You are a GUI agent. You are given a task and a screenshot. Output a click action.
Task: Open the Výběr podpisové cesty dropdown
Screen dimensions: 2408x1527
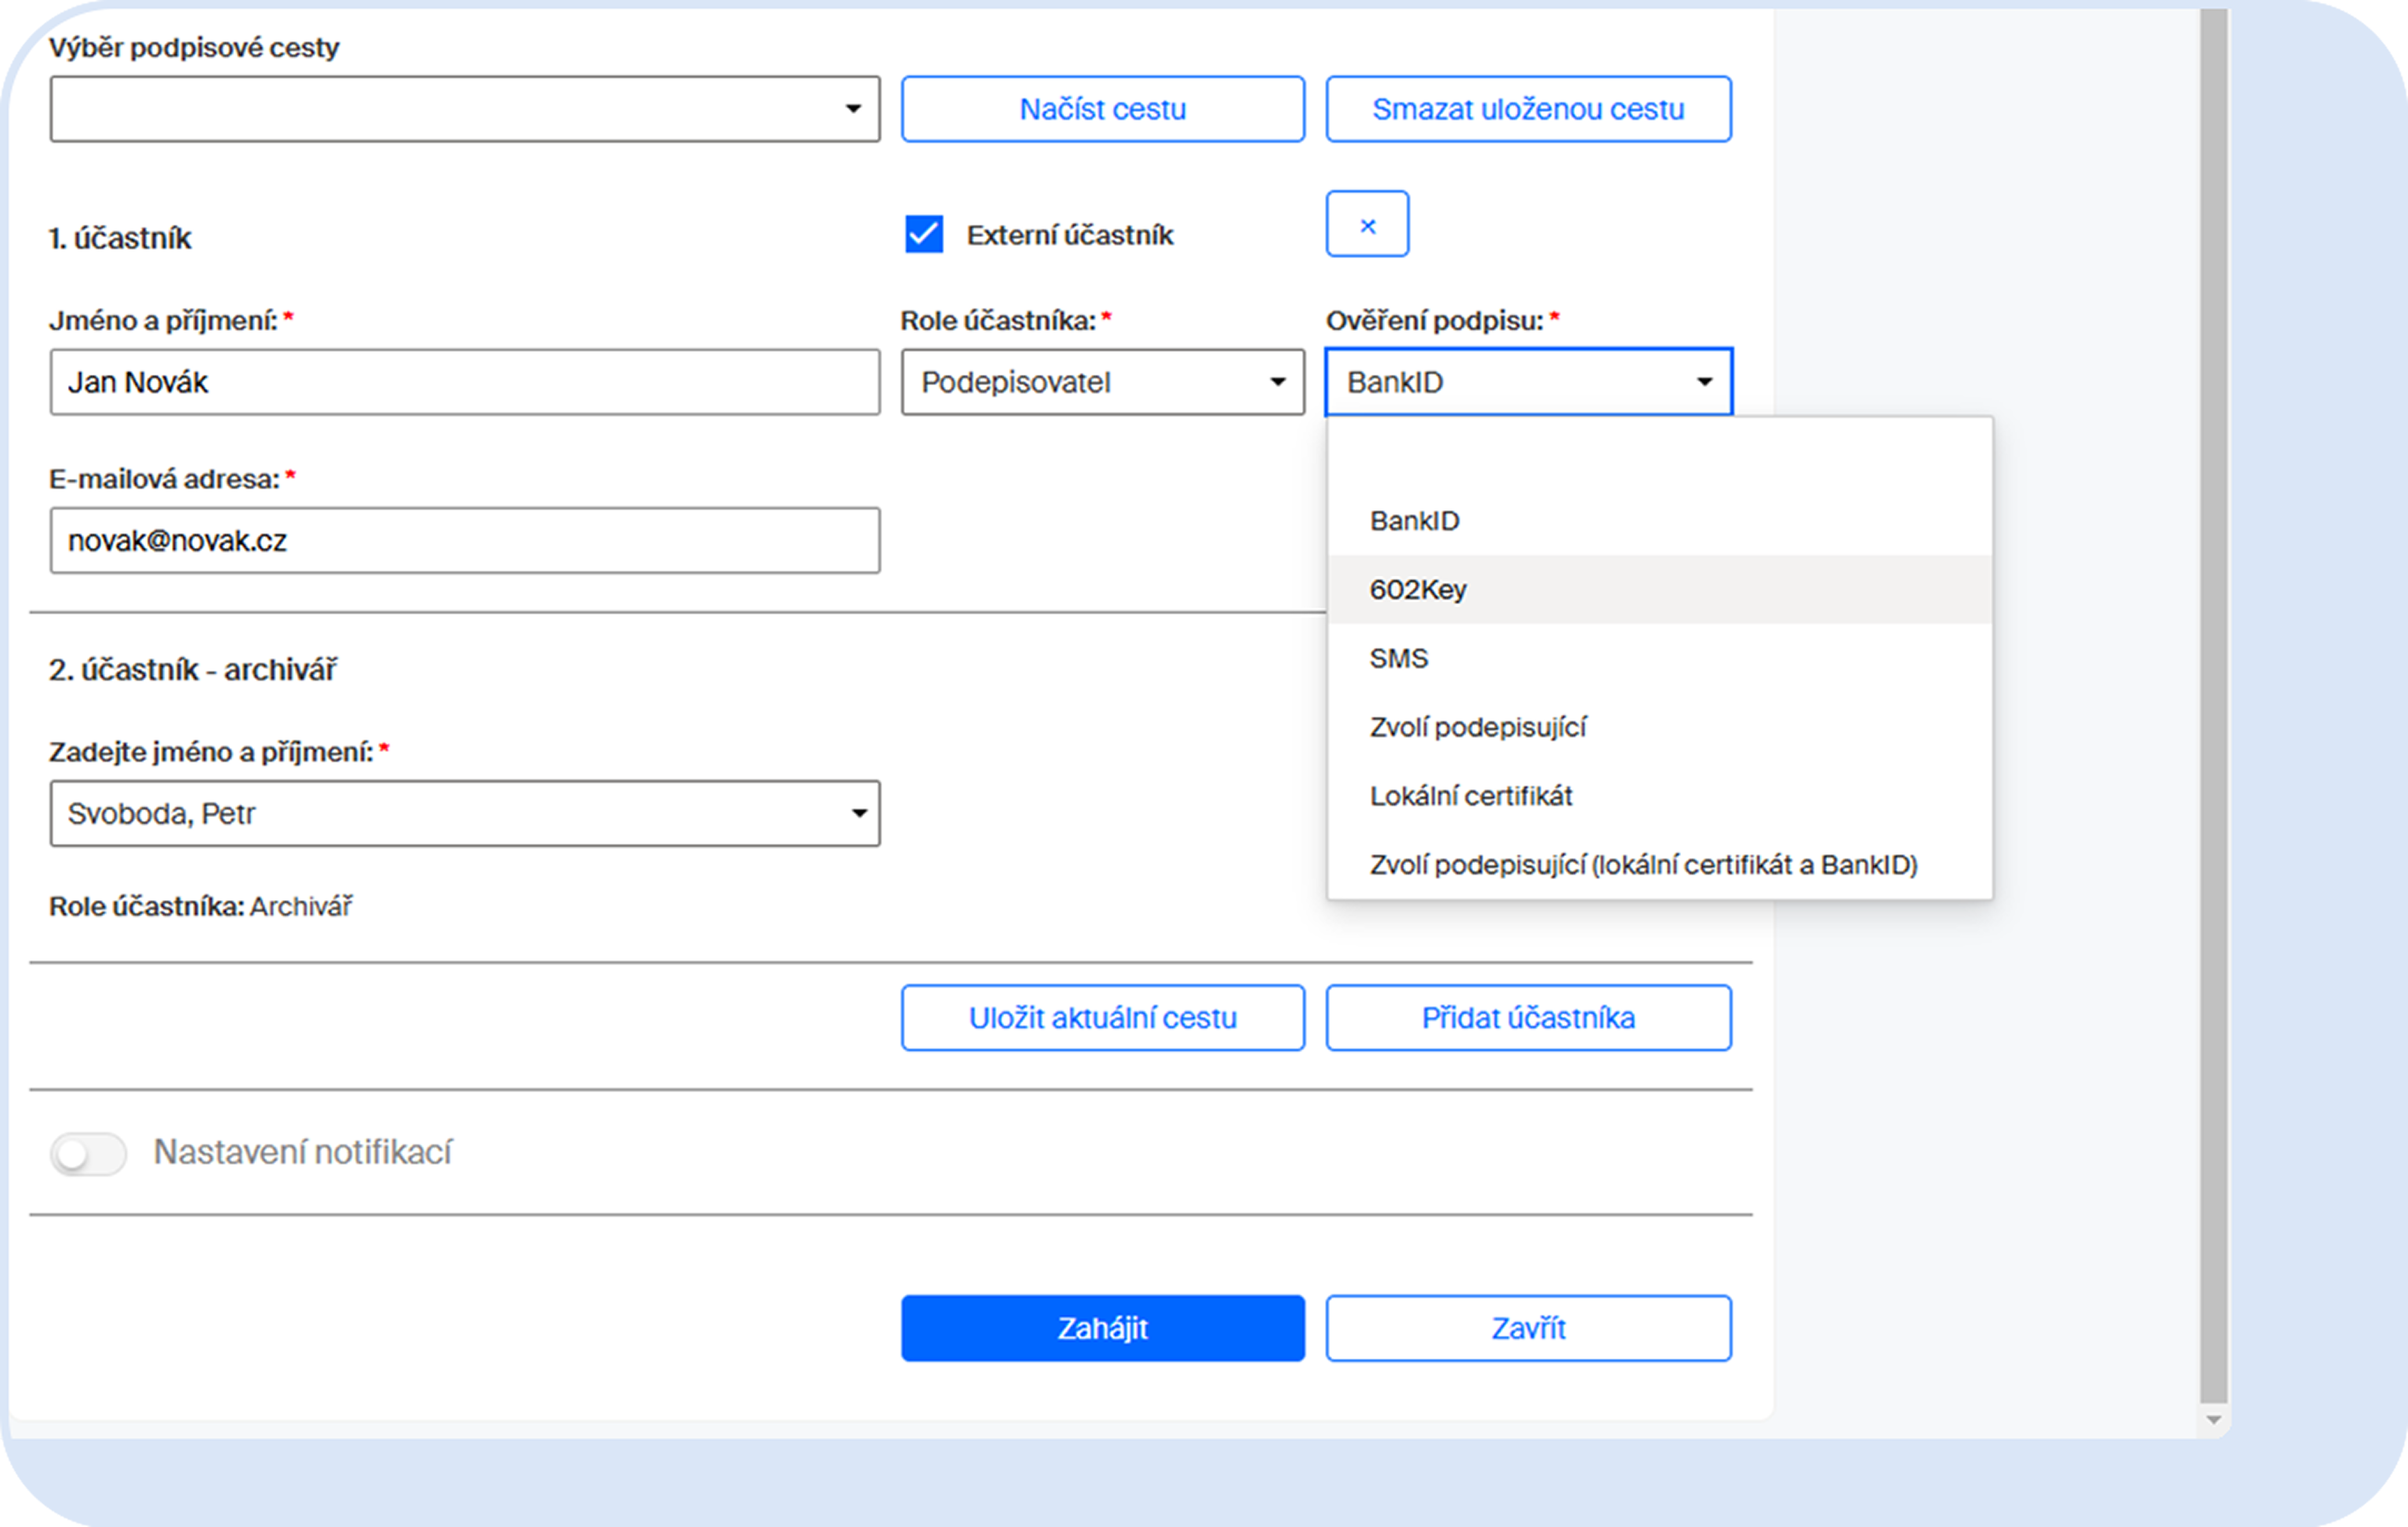tap(465, 109)
